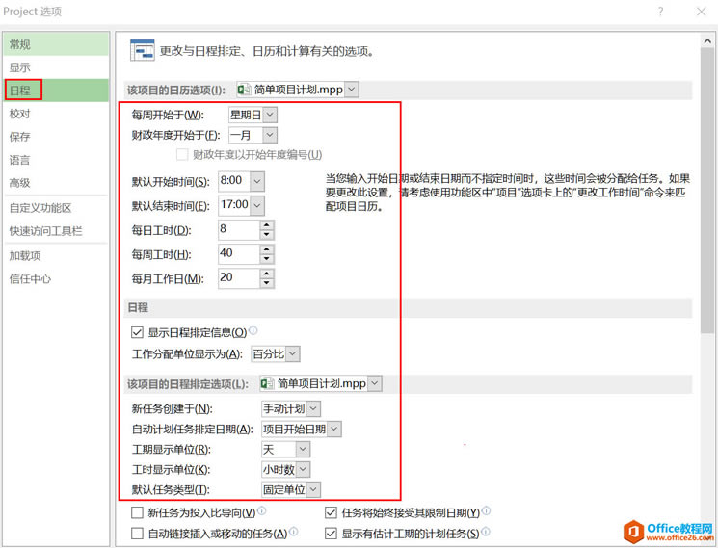718x548 pixels.
Task: Click info icon beside 新任务为投入比导向
Action: (261, 510)
